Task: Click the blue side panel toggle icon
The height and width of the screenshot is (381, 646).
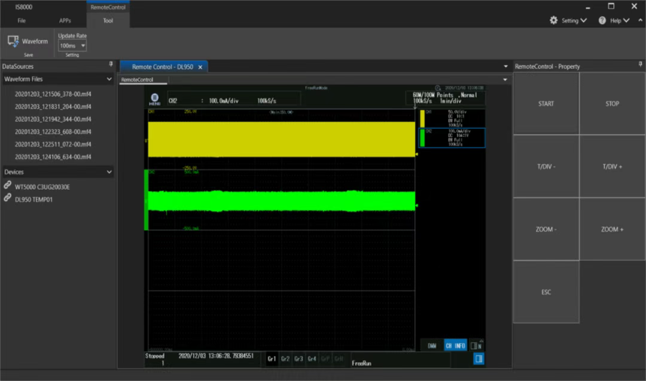Action: (x=479, y=359)
